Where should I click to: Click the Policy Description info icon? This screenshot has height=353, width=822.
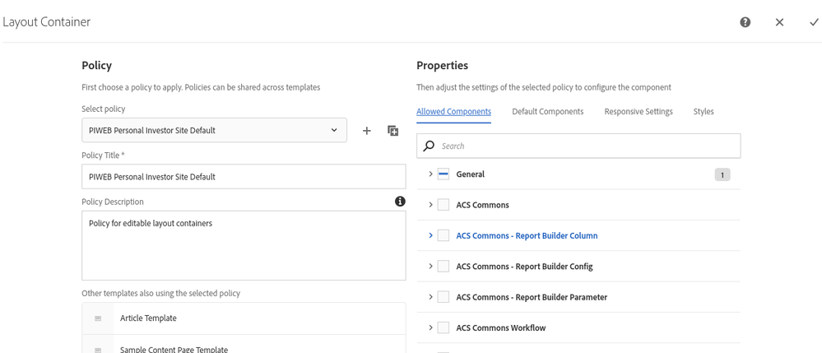coord(400,202)
